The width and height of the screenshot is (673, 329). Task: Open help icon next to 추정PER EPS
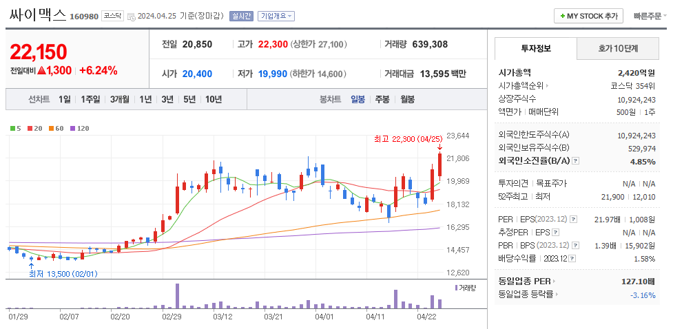(556, 232)
